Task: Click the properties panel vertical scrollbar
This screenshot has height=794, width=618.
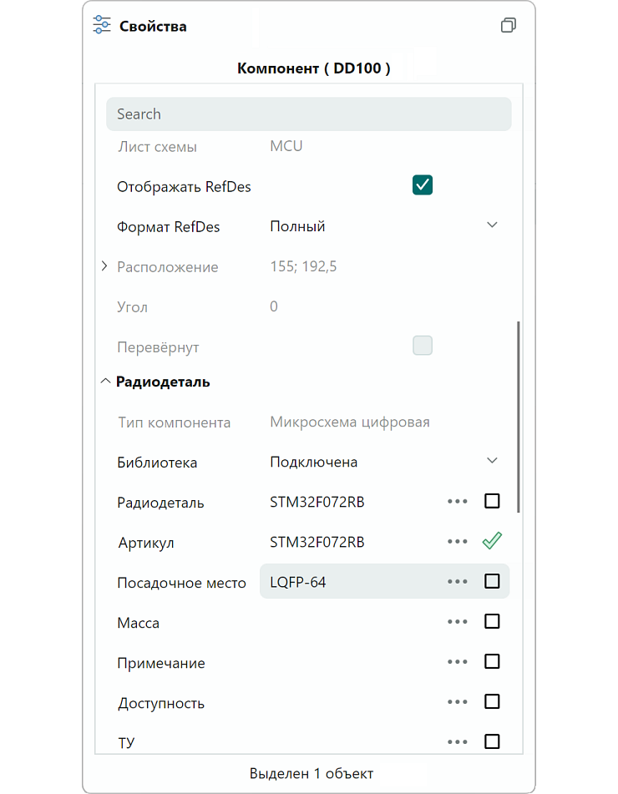Action: 519,417
